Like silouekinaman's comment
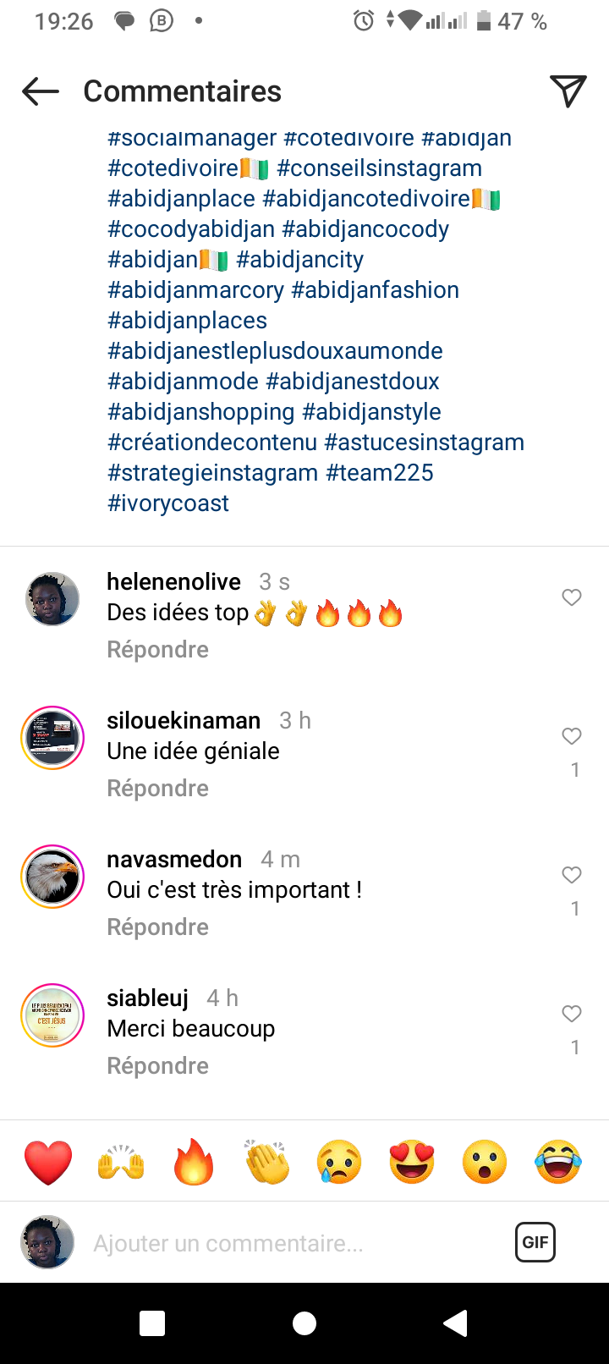Image resolution: width=609 pixels, height=1364 pixels. coord(572,736)
